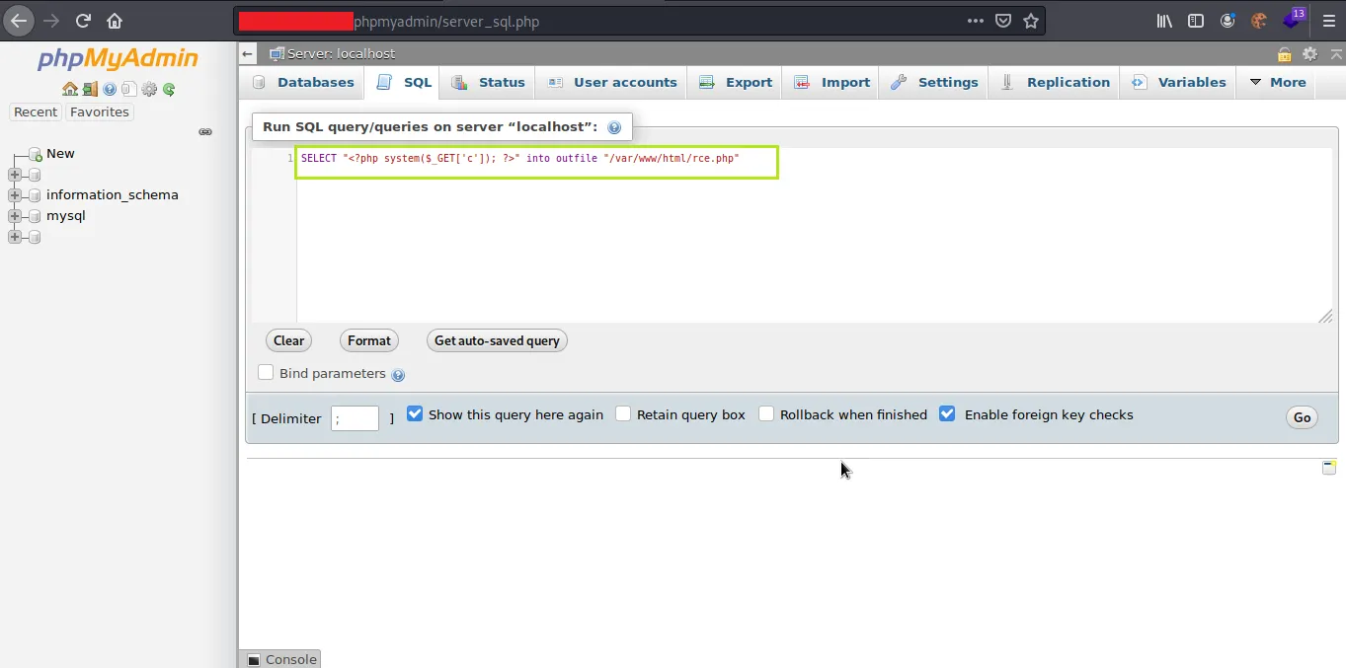The height and width of the screenshot is (668, 1346).
Task: Open Firefox hamburger menu
Action: click(1328, 21)
